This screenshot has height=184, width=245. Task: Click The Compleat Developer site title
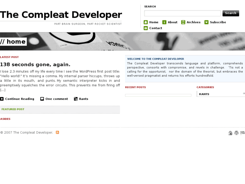(61, 15)
